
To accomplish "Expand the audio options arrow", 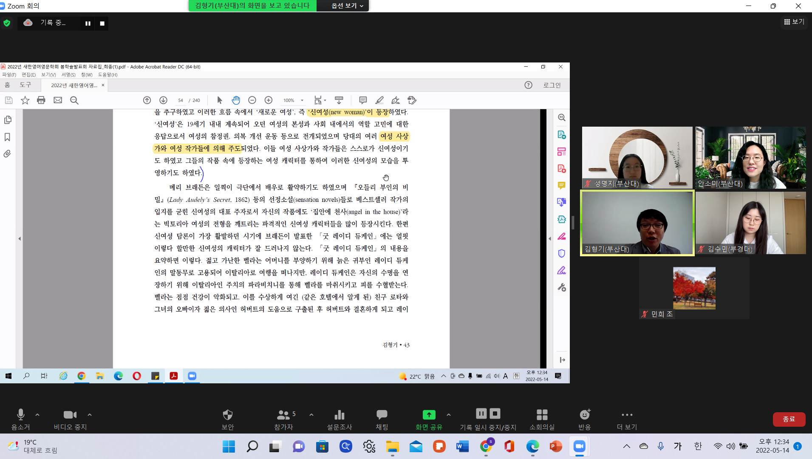I will (x=37, y=415).
